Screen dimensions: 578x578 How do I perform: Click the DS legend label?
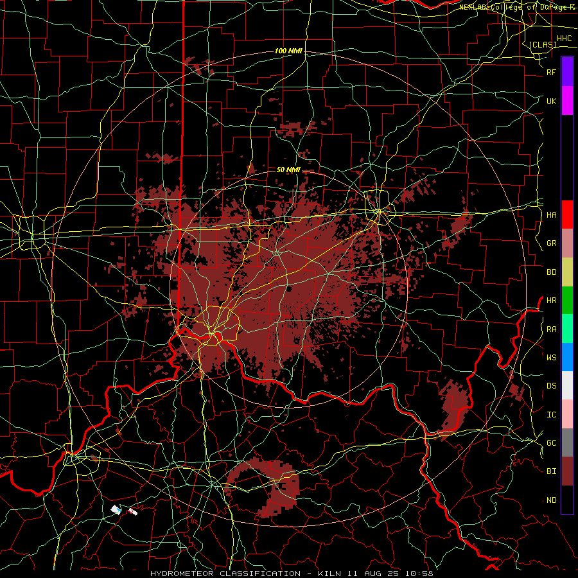click(551, 385)
